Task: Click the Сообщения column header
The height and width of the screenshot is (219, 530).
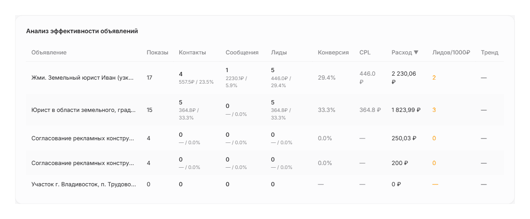Action: (x=242, y=53)
